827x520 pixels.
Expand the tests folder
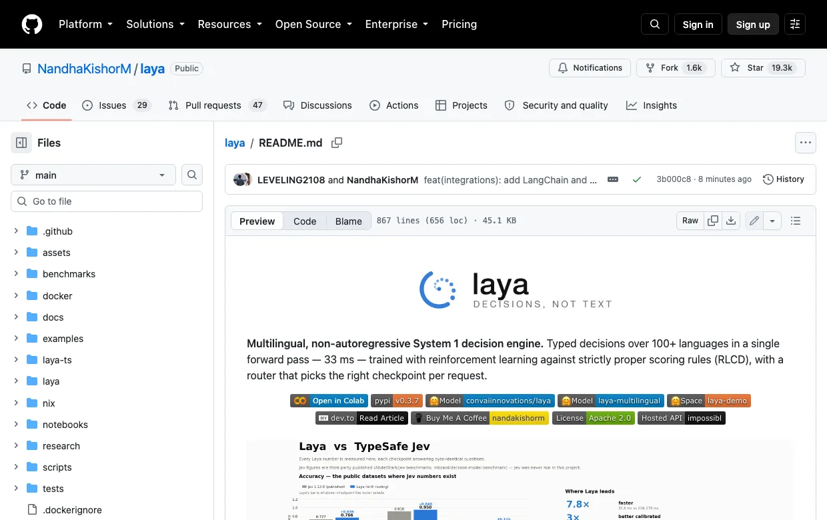click(x=16, y=489)
